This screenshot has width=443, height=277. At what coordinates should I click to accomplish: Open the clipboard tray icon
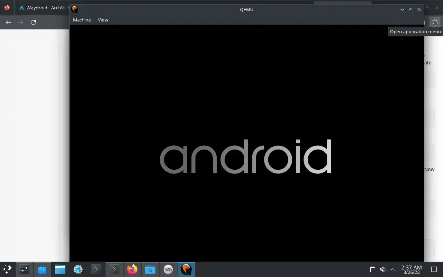[x=373, y=269]
